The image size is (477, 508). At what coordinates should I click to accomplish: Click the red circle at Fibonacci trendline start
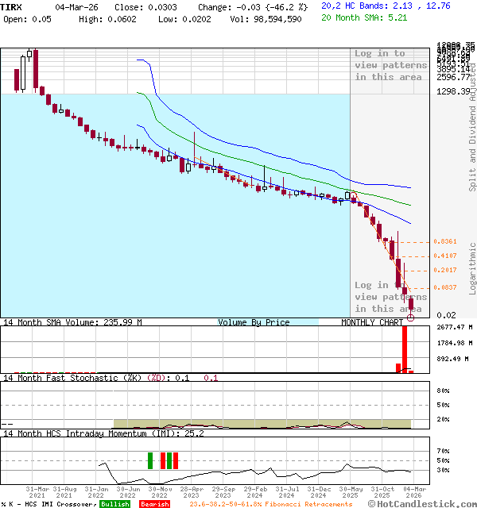pos(354,194)
